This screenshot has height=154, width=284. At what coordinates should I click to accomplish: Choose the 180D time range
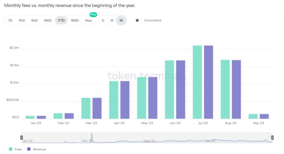coord(48,20)
